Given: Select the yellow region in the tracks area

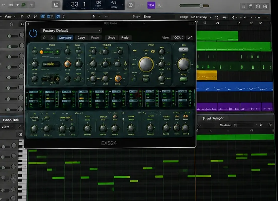Looking at the screenshot, I should pyautogui.click(x=207, y=75).
